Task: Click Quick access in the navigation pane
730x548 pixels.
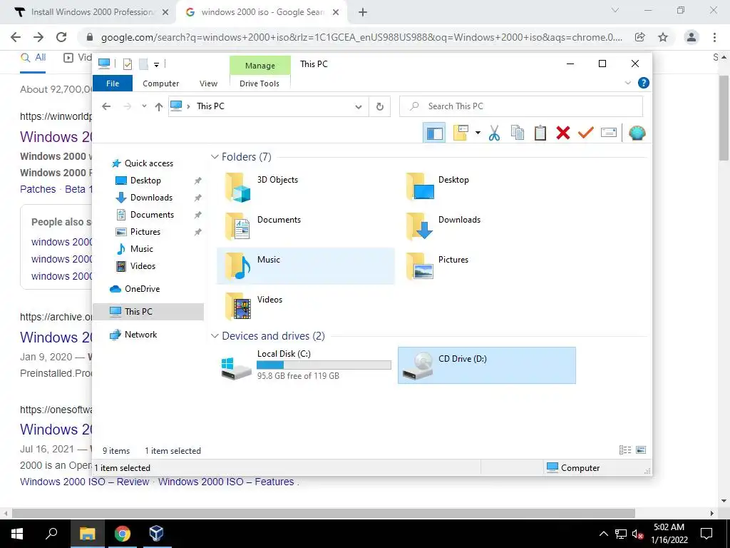Action: pyautogui.click(x=149, y=163)
